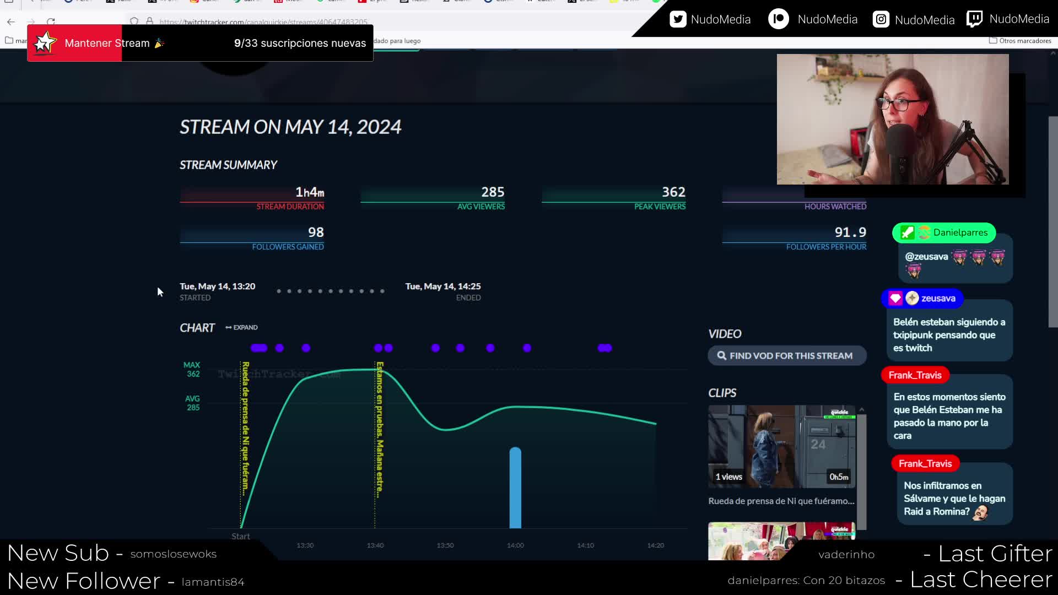Click the browser reload icon
Image resolution: width=1058 pixels, height=595 pixels.
pyautogui.click(x=51, y=21)
